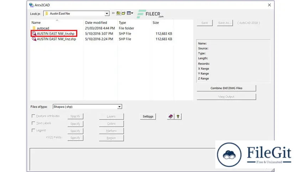The width and height of the screenshot is (298, 172).
Task: Click Specify next to XY(Z) Fields
Action: click(x=75, y=138)
